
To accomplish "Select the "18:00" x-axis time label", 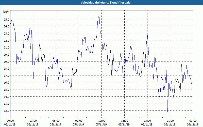I will point(147,121).
